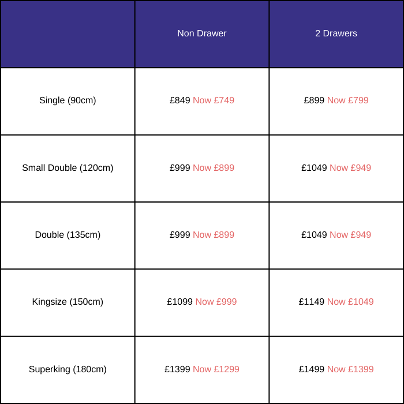
Task: Pick the Kingsize Non Drawer Now £999 price
Action: [216, 302]
